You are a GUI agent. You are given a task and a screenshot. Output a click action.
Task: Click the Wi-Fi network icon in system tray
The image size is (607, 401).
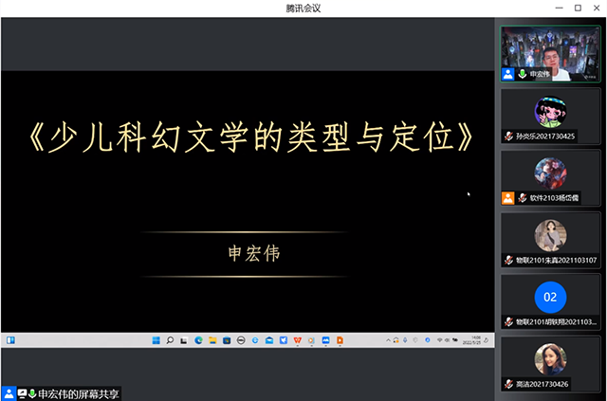[439, 340]
